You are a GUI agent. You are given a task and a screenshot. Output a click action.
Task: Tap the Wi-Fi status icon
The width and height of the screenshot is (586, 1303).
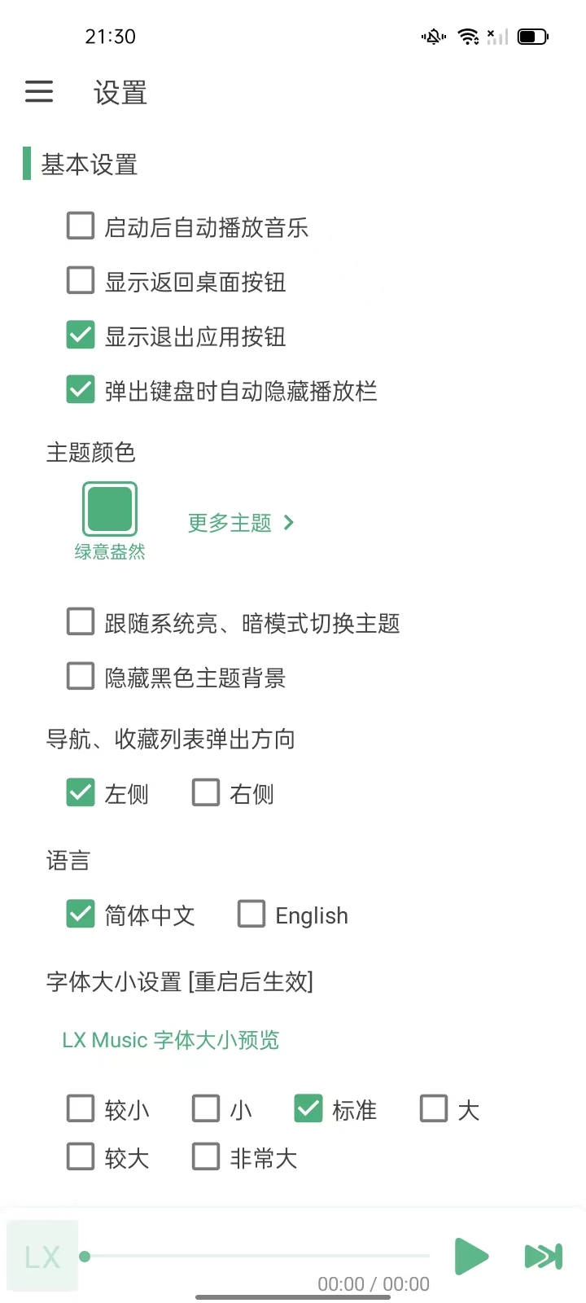468,37
